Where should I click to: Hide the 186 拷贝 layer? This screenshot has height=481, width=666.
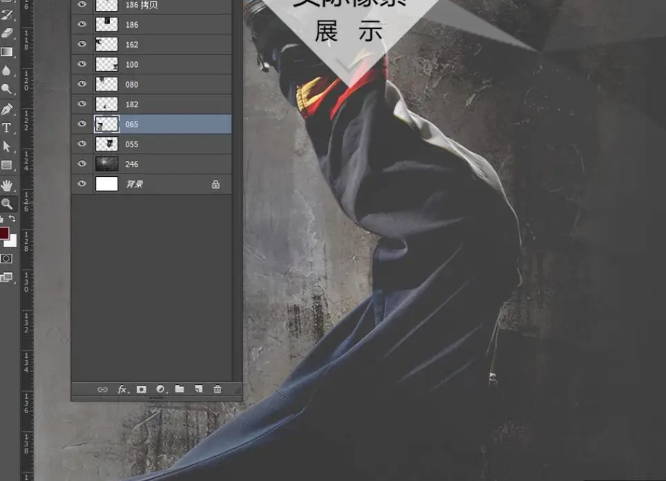82,4
